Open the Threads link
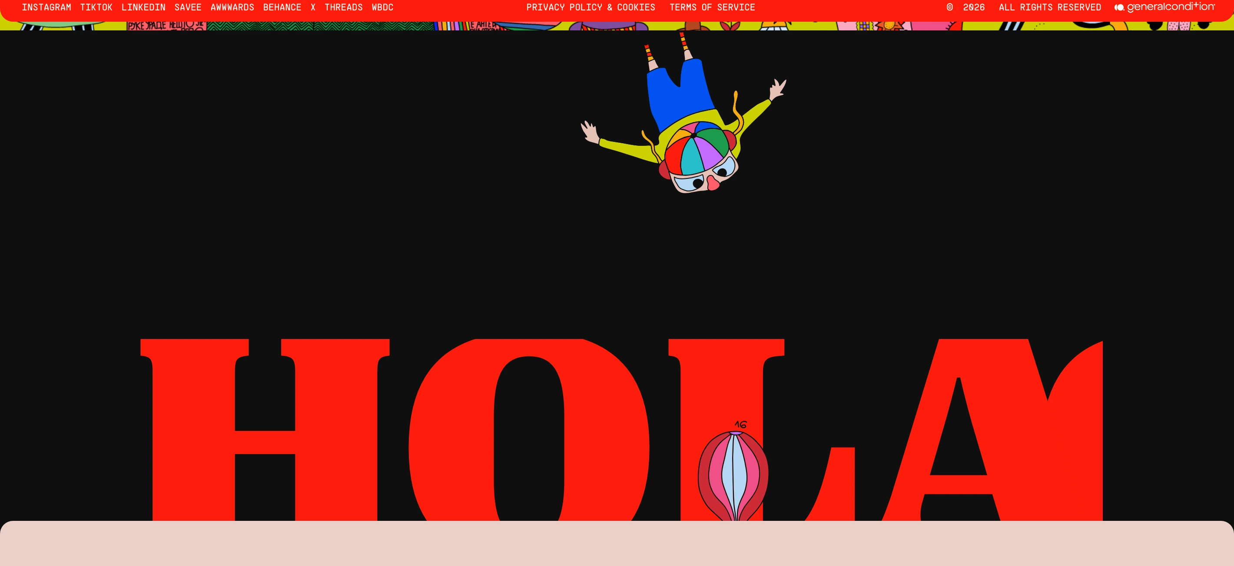The height and width of the screenshot is (566, 1234). [x=343, y=7]
